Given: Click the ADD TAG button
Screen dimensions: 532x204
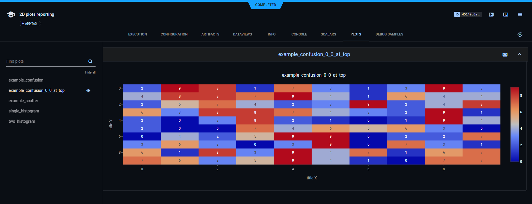Looking at the screenshot, I should (30, 23).
